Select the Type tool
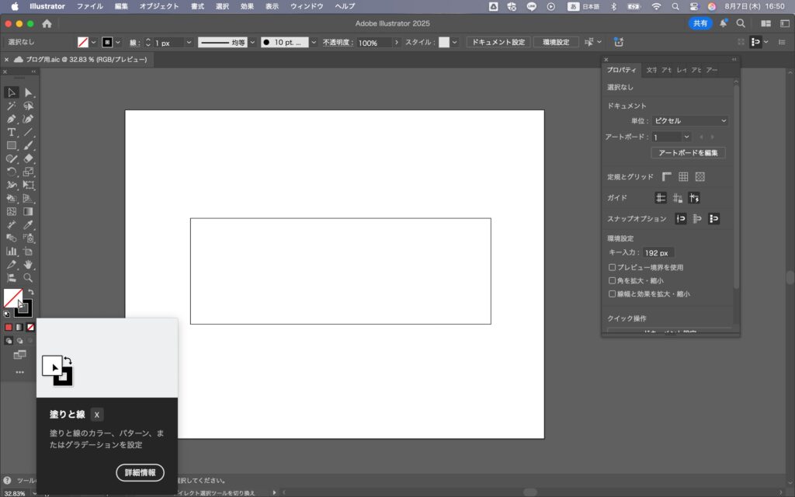This screenshot has width=795, height=497. click(x=11, y=132)
